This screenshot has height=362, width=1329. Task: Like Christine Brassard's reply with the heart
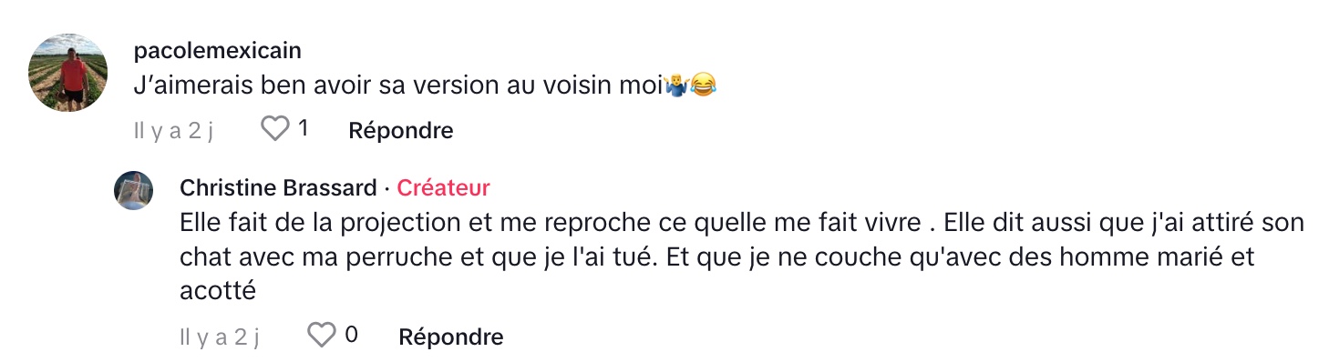tap(322, 336)
